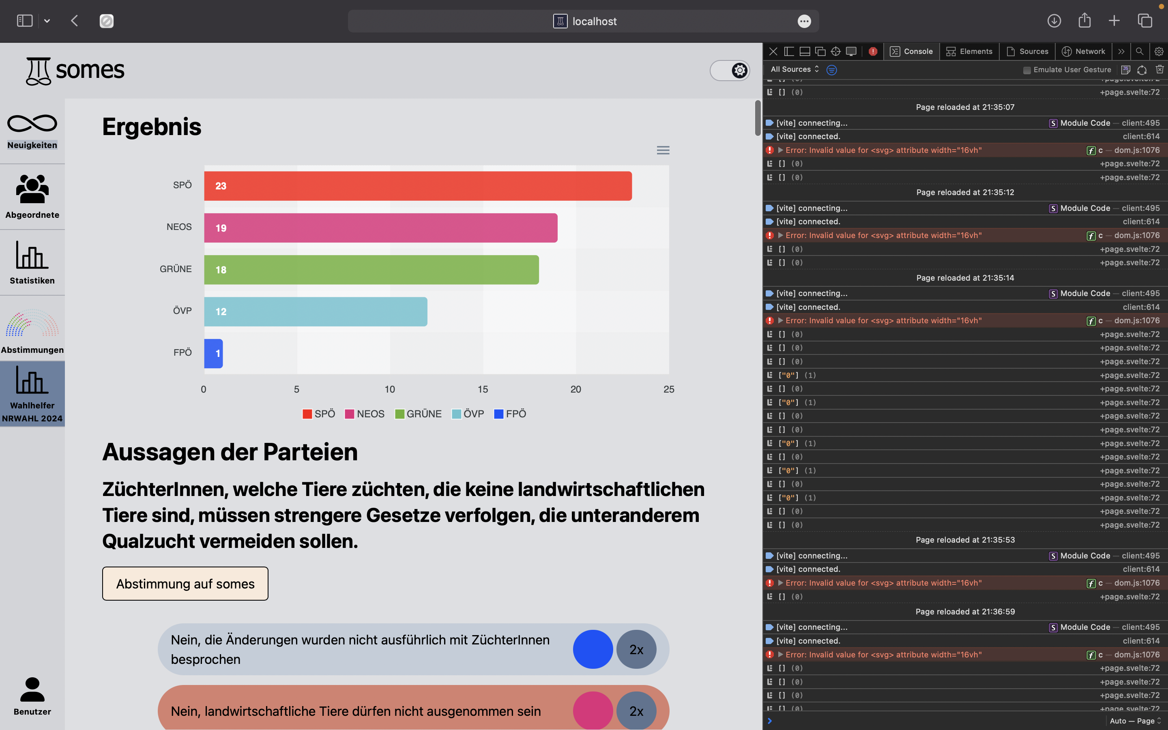The height and width of the screenshot is (730, 1168).
Task: Enable Emulate User Gesture checkbox
Action: pyautogui.click(x=1026, y=70)
